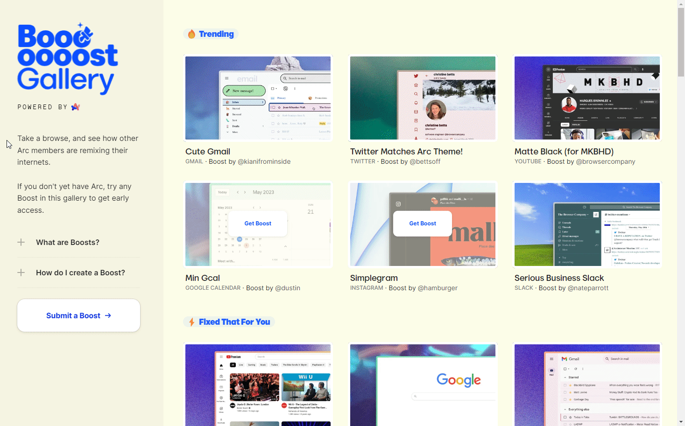
Task: Click the Trending flame icon
Action: coord(191,34)
